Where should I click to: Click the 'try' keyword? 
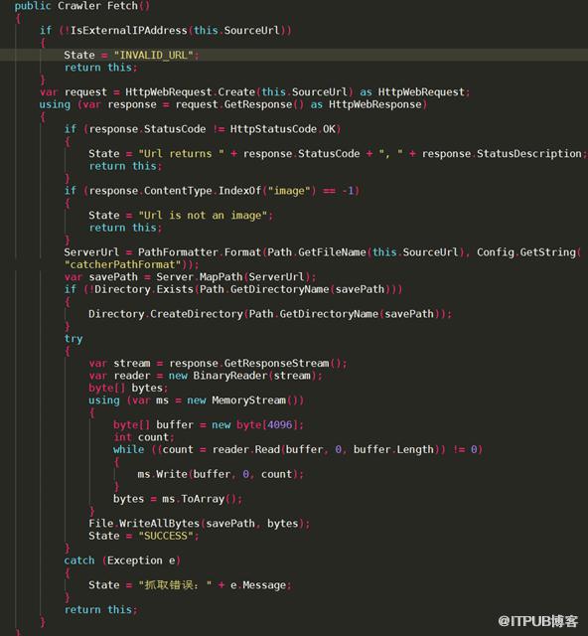(x=73, y=339)
